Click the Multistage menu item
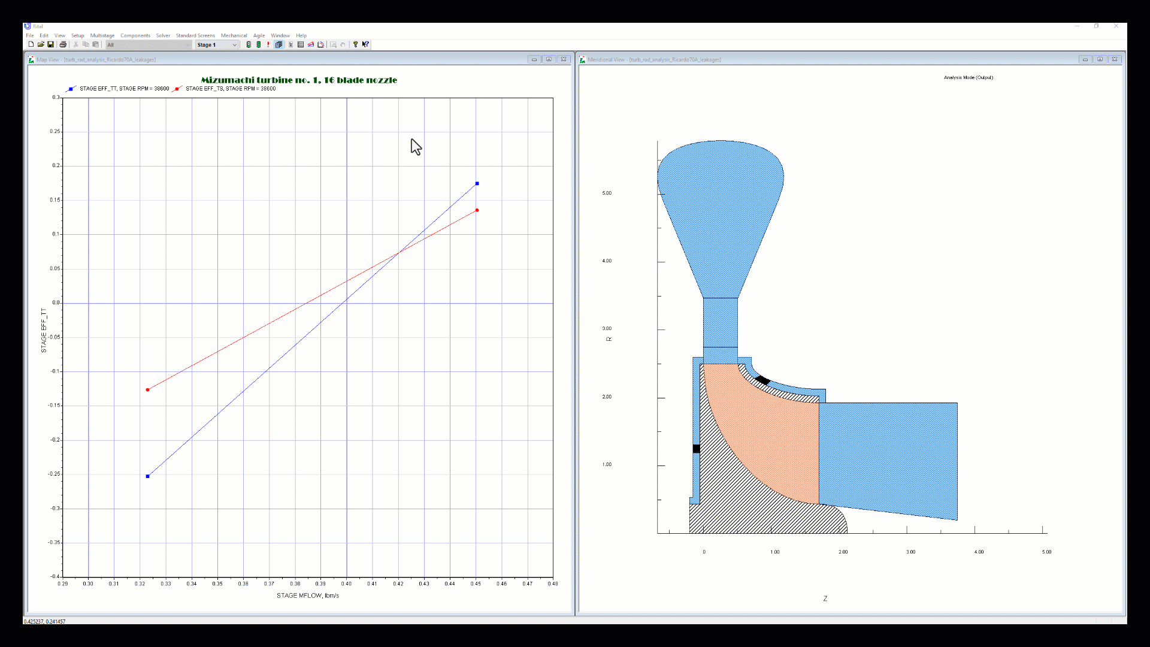The image size is (1150, 647). point(102,35)
